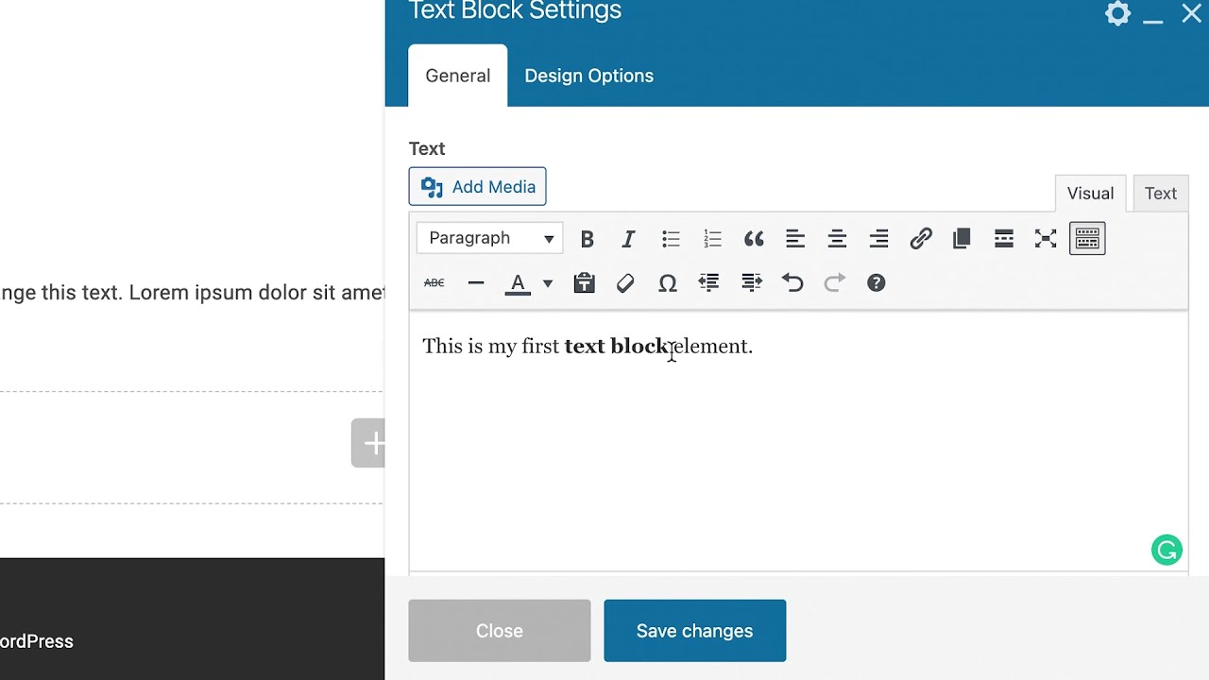Click inside the text editor content area
The width and height of the screenshot is (1209, 680).
point(798,441)
